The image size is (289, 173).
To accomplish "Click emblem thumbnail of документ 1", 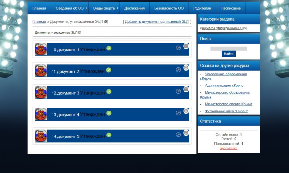I will (41, 49).
